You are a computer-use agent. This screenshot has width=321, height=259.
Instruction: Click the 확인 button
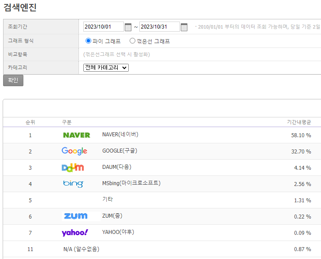(x=13, y=80)
